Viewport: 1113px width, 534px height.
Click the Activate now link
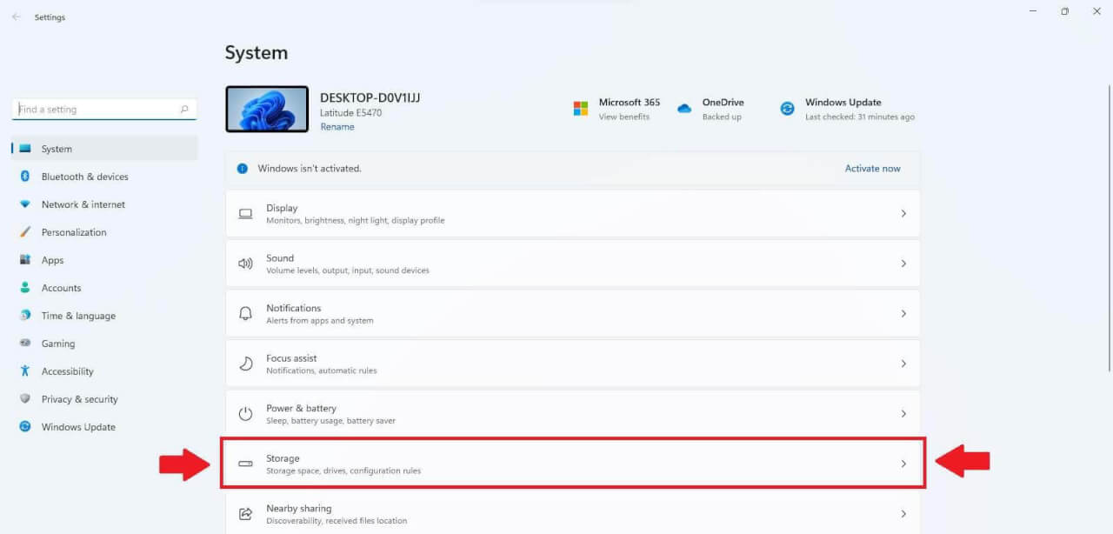pos(872,168)
